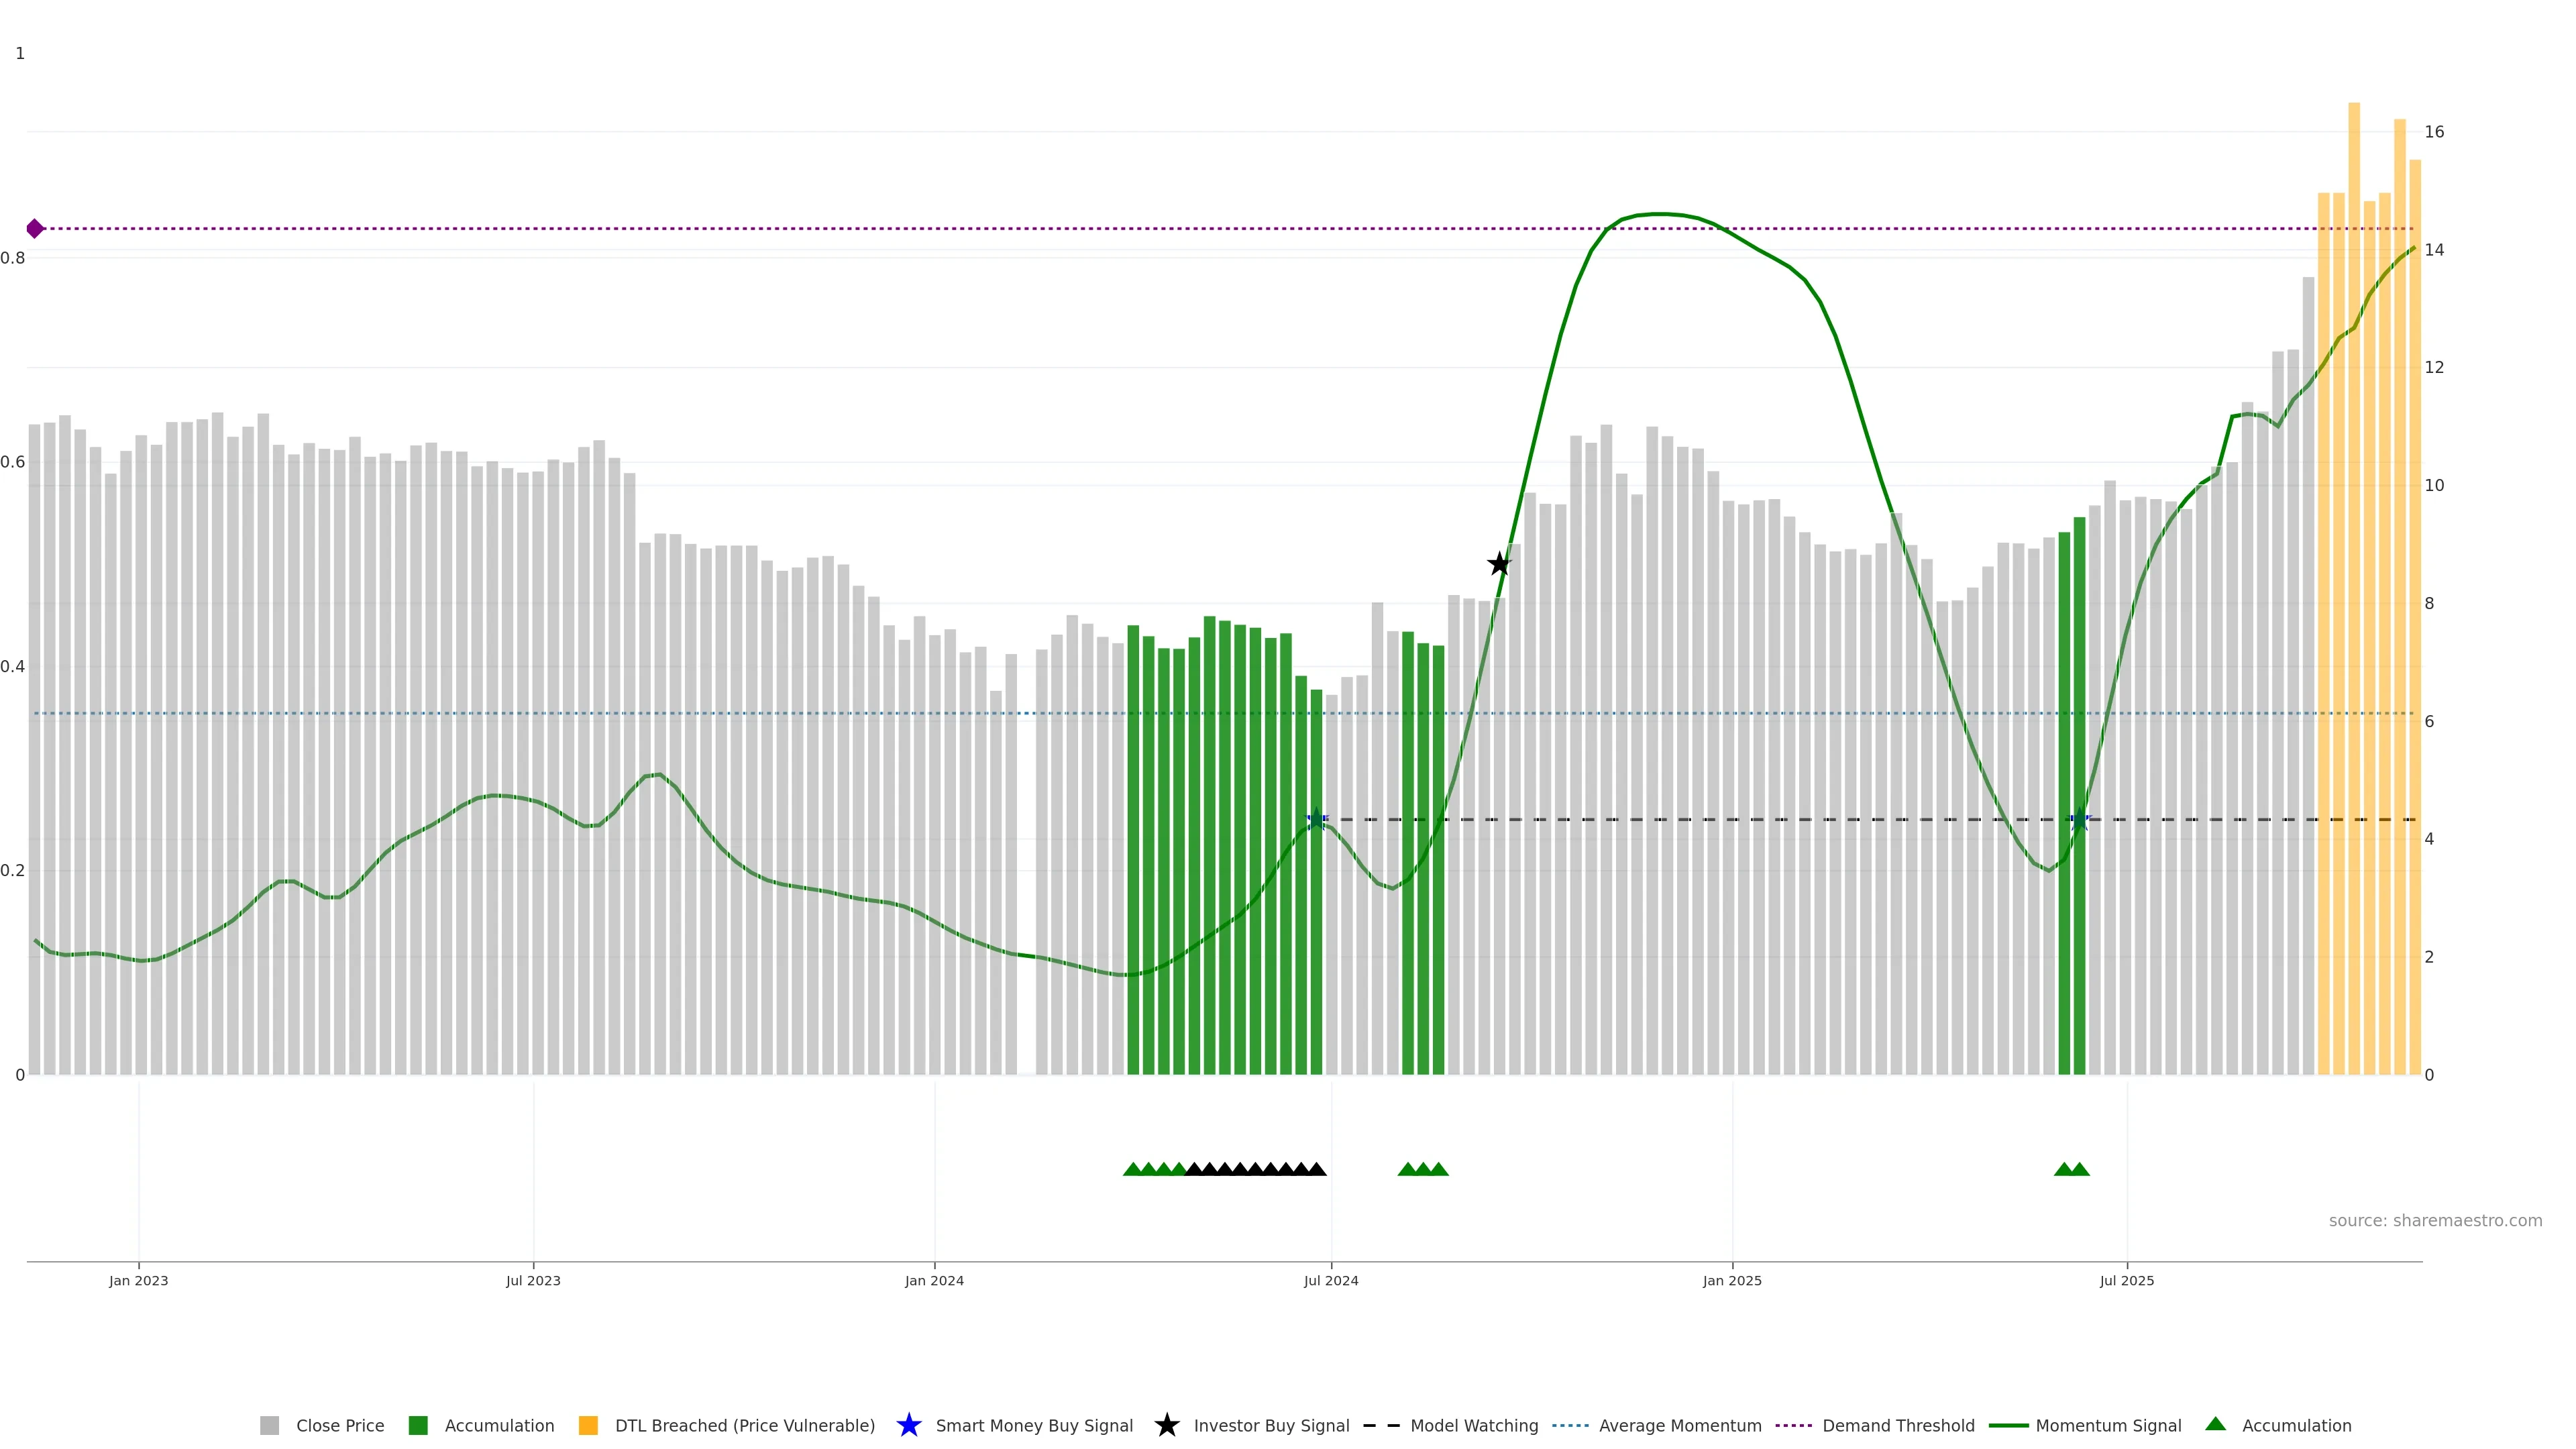The image size is (2576, 1449).
Task: Click the blue Smart Money star near Jul 2025
Action: pos(2079,819)
